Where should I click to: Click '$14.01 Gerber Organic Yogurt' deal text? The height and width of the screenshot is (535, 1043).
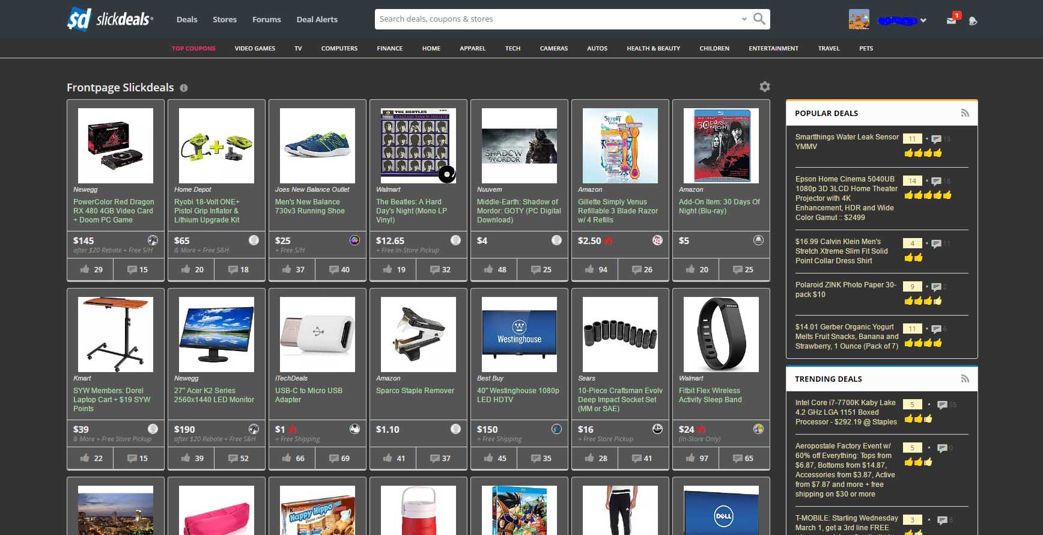click(x=847, y=337)
